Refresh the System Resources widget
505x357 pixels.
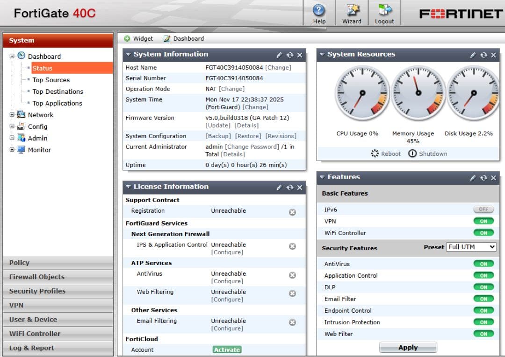483,55
